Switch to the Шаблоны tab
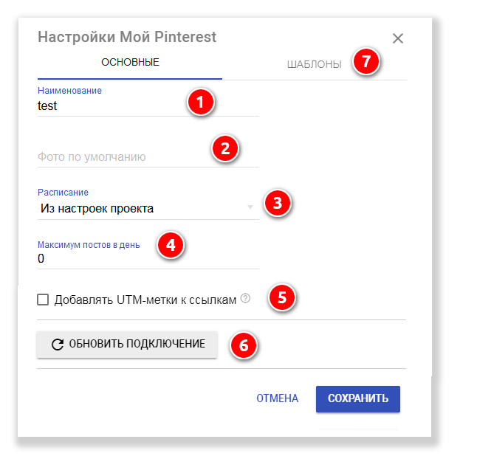 [314, 64]
